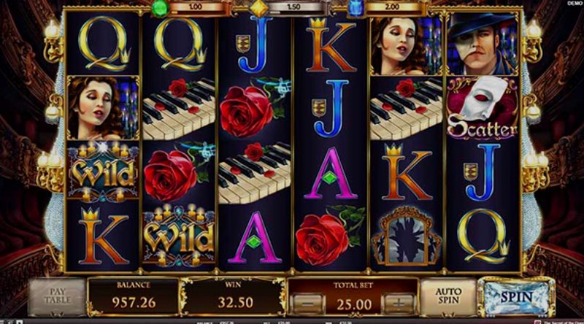Select the broken mirror symbol

[406, 237]
